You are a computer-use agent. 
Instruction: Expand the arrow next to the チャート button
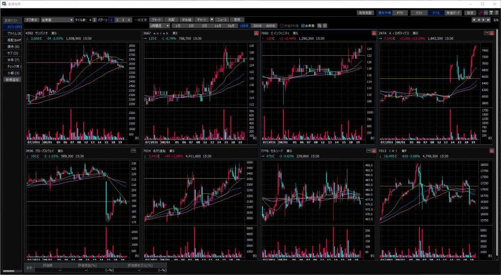click(212, 20)
